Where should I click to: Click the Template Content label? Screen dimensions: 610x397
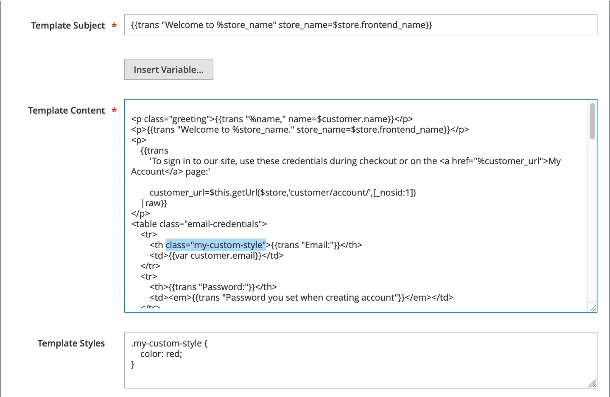pos(67,111)
